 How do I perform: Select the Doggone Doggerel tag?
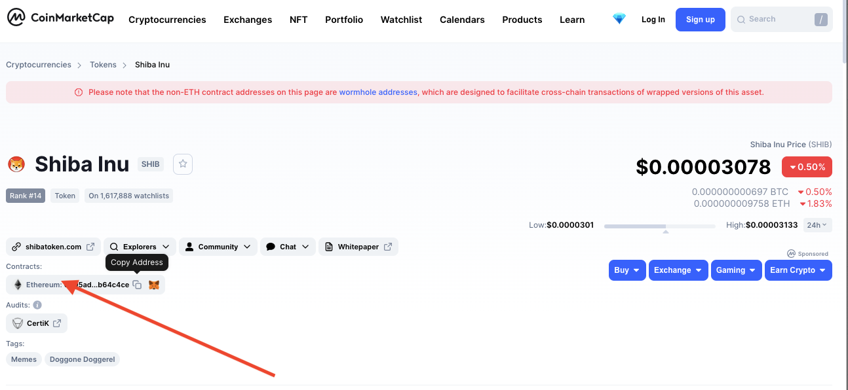[x=83, y=359]
